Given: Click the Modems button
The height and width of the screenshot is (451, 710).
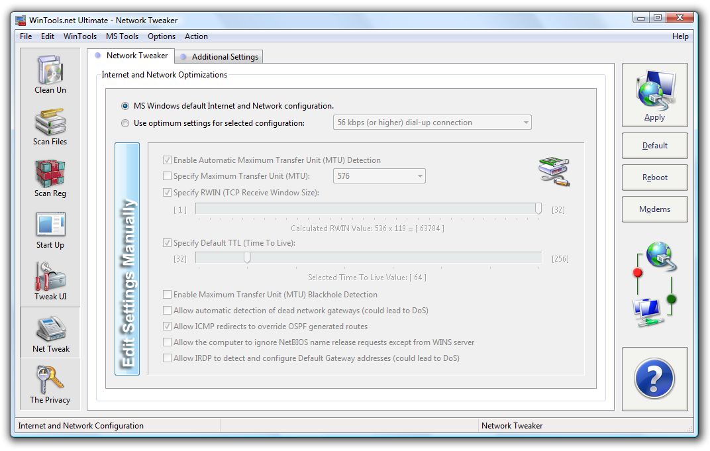Looking at the screenshot, I should tap(655, 209).
